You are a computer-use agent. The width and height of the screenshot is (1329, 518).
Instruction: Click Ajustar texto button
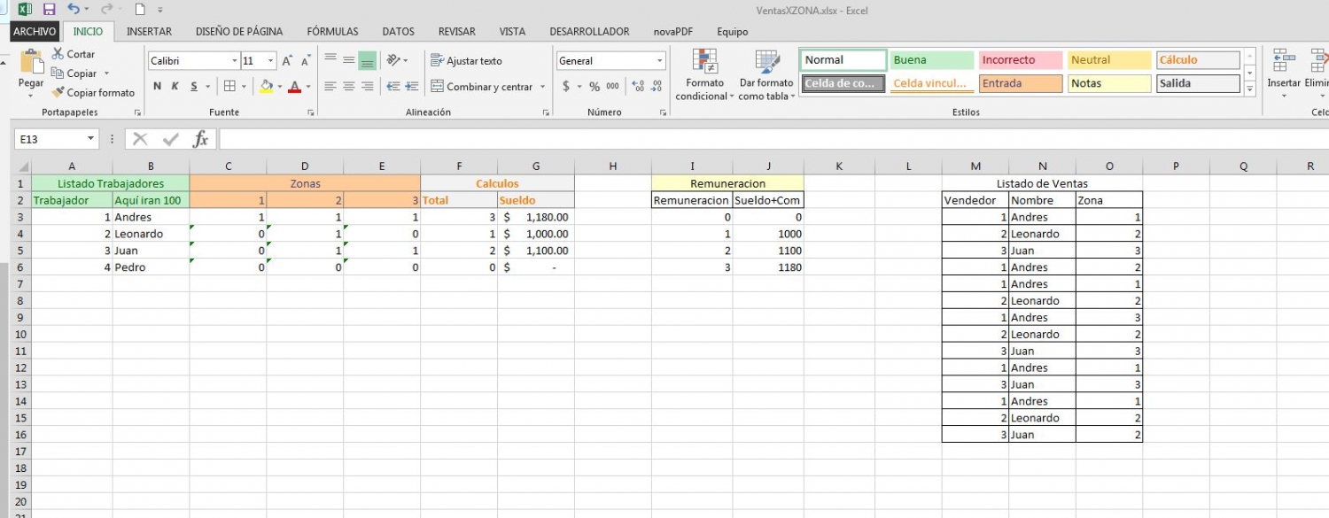coord(467,61)
